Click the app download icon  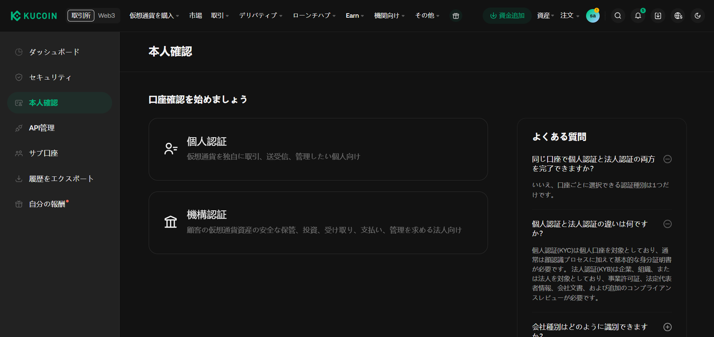(658, 16)
